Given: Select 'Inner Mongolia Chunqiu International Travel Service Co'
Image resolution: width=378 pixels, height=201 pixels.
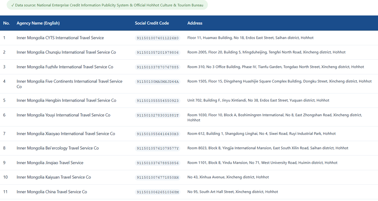Looking at the screenshot, I should [66, 52].
